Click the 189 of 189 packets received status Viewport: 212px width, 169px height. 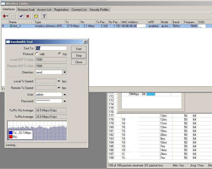[126, 165]
